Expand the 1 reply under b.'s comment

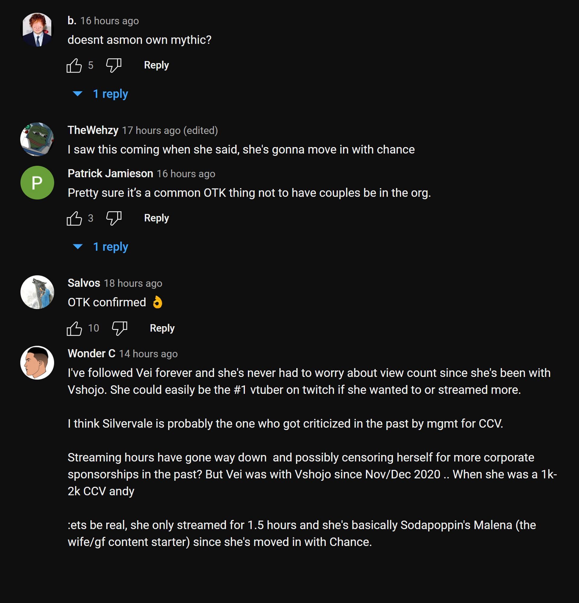pyautogui.click(x=110, y=94)
